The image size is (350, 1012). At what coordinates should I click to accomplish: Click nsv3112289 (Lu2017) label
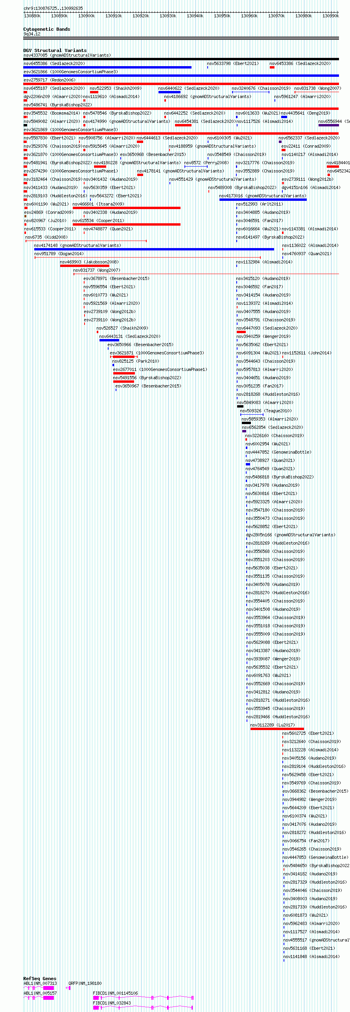coord(273,725)
